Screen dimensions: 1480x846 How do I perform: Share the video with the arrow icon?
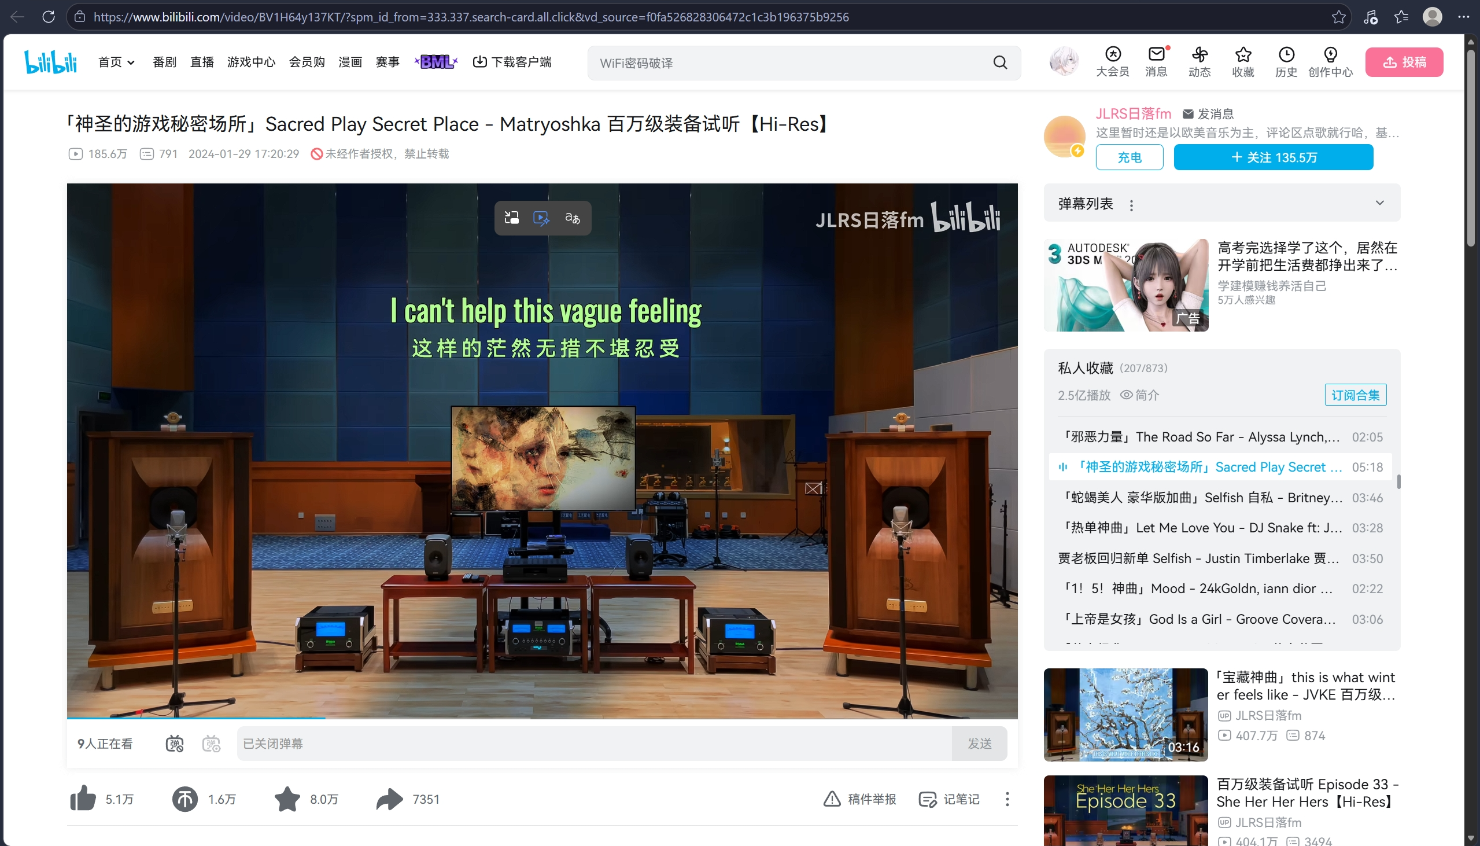[x=389, y=799]
